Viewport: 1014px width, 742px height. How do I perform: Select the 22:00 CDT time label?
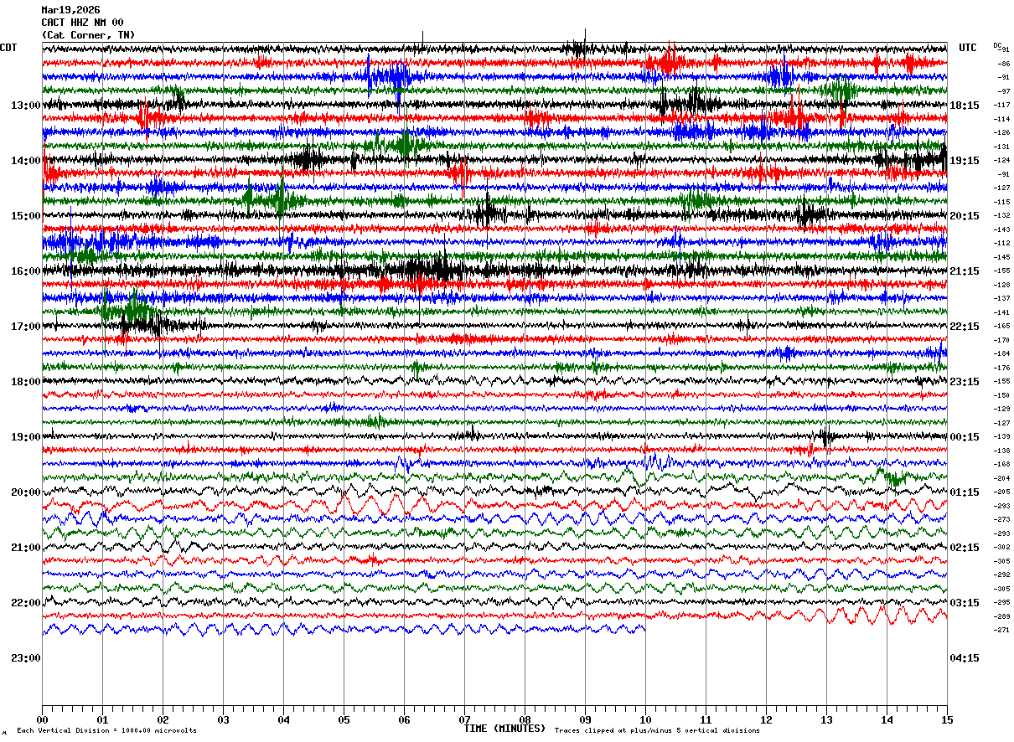click(25, 603)
